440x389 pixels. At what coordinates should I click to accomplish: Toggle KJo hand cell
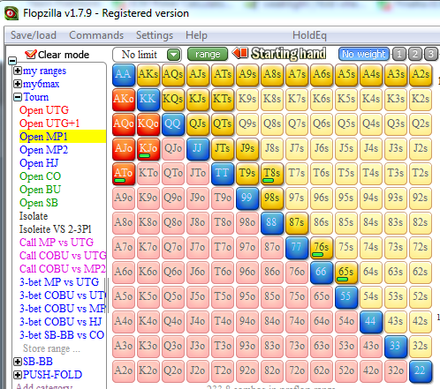pos(148,149)
